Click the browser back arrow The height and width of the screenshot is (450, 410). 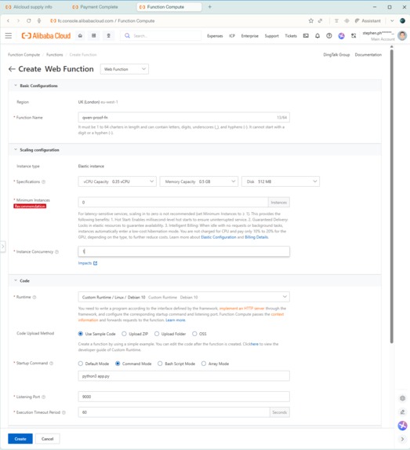coord(8,20)
